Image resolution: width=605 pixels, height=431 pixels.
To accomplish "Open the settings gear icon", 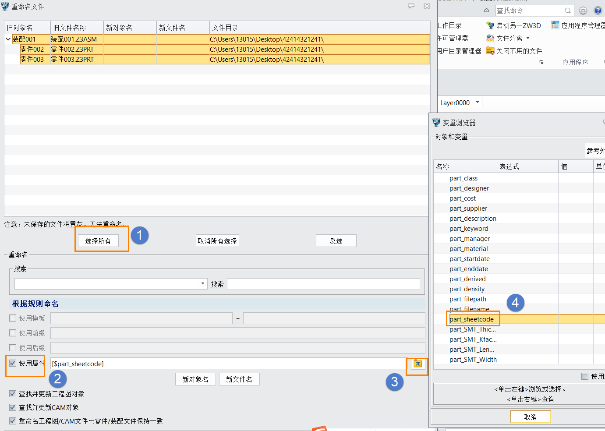I will point(583,11).
